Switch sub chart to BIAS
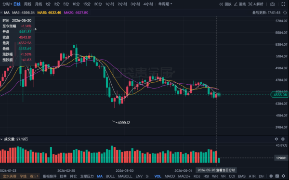Image resolution: width=289 pixels, height=180 pixels. [242, 176]
